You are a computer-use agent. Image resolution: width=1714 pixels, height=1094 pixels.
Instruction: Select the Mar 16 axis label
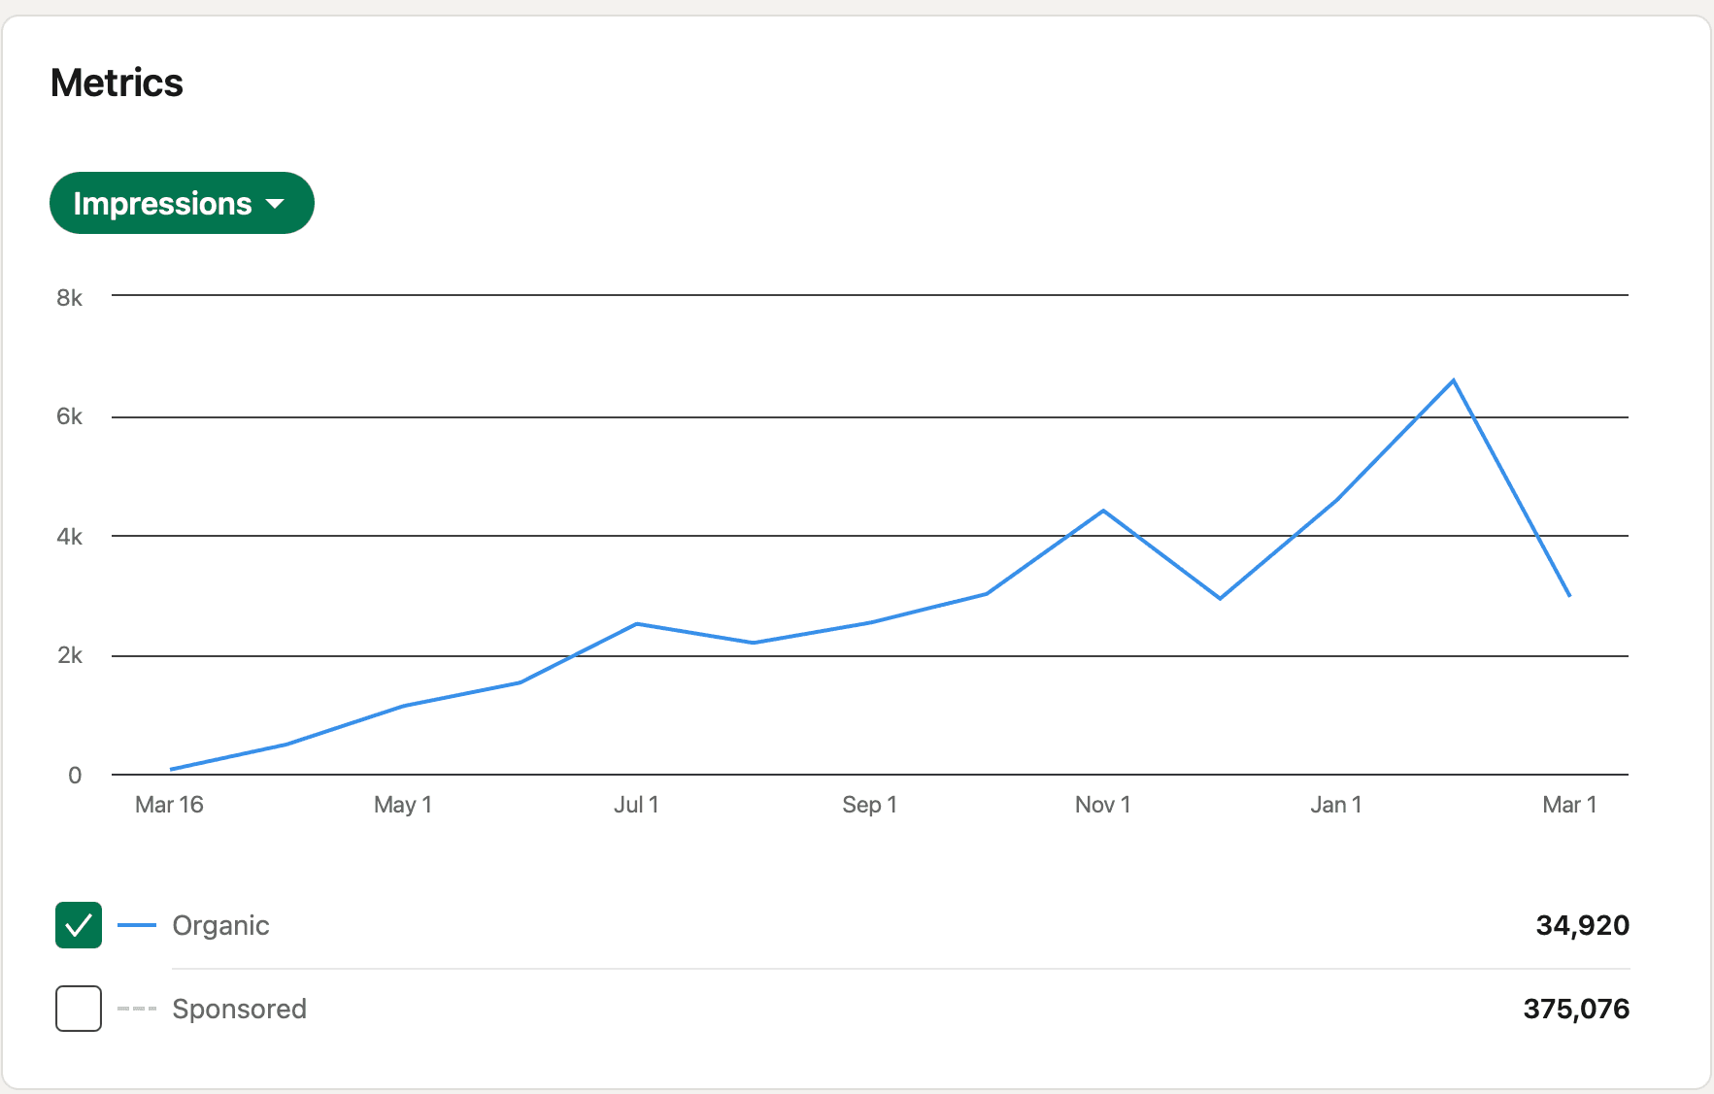click(170, 804)
